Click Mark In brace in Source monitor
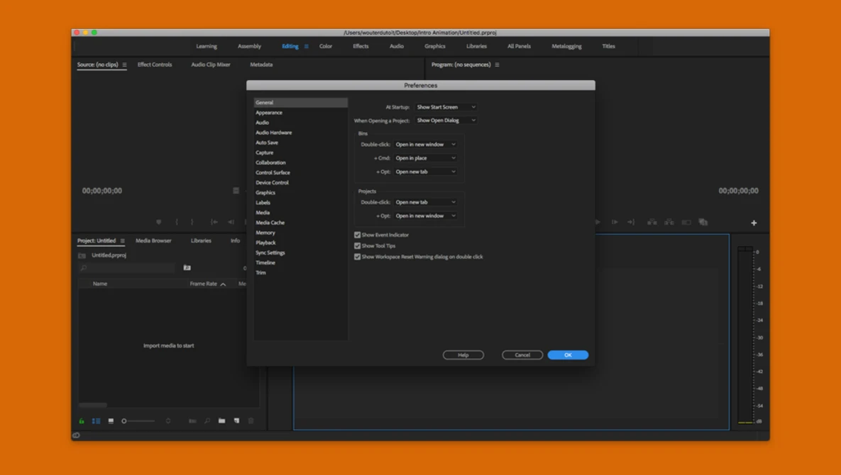This screenshot has height=475, width=841. [x=177, y=222]
